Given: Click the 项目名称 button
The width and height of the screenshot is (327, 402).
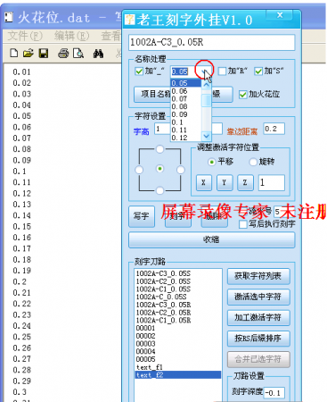Looking at the screenshot, I should click(x=152, y=95).
